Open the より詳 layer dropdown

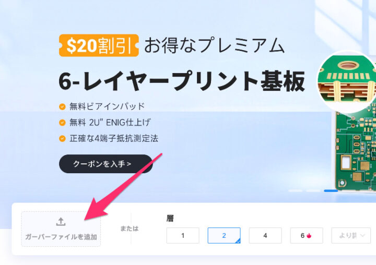point(351,236)
